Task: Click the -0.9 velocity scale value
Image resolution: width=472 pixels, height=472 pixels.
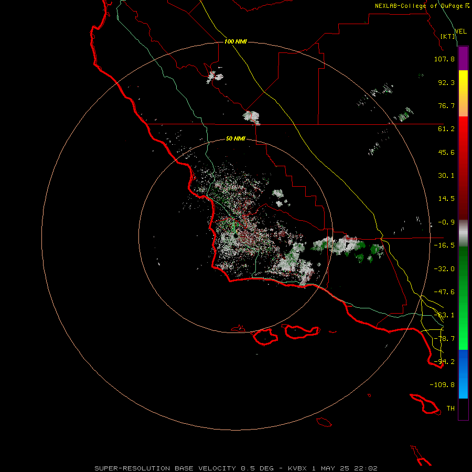Action: [446, 222]
